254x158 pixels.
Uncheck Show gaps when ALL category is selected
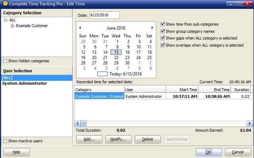point(162,38)
